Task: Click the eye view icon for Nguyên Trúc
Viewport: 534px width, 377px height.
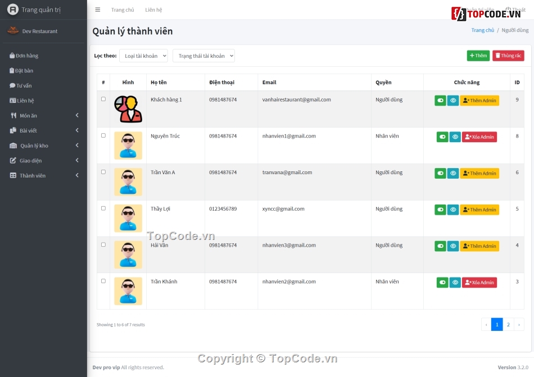Action: pyautogui.click(x=455, y=137)
